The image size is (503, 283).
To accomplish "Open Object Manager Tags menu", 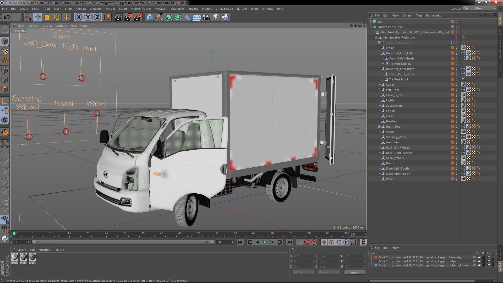I will tap(419, 15).
